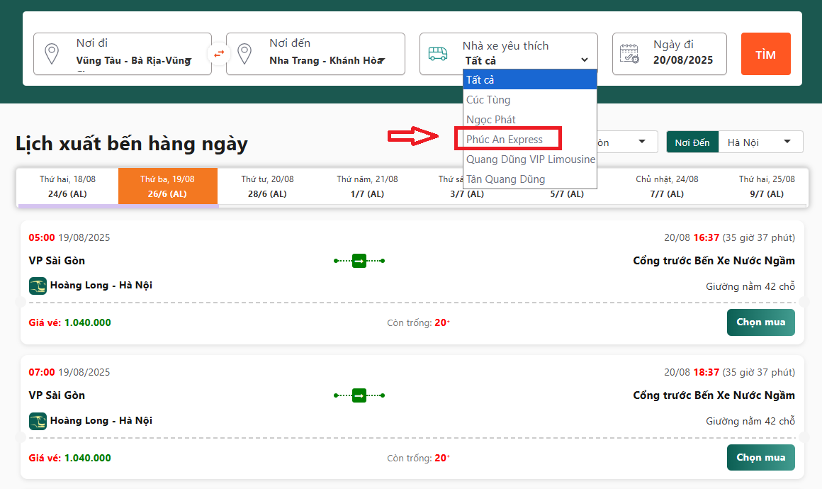
Task: Select the Thứ ba 19/08 date tab
Action: [168, 186]
